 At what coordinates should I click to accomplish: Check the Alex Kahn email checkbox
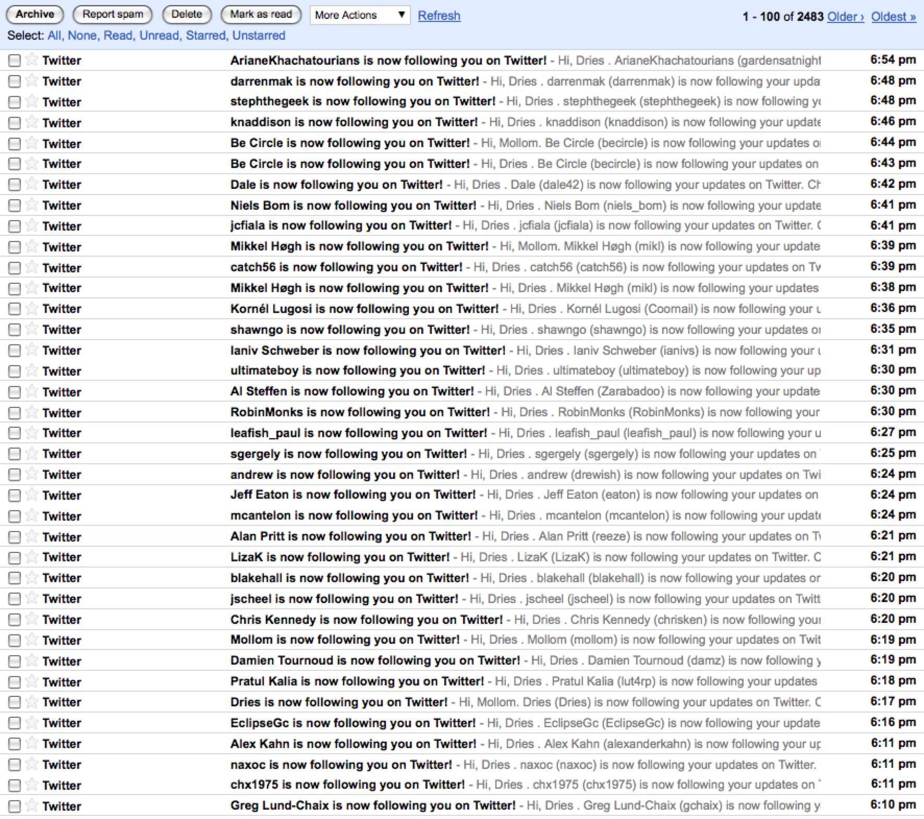15,744
